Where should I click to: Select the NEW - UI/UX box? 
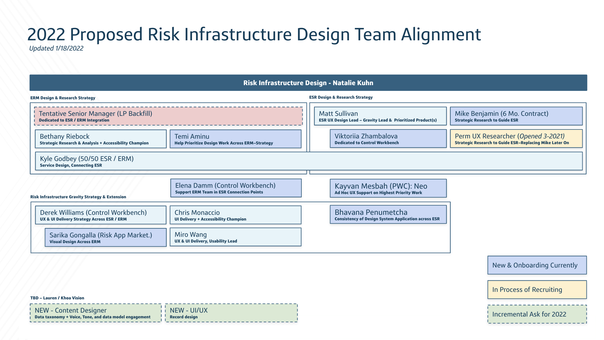(231, 313)
